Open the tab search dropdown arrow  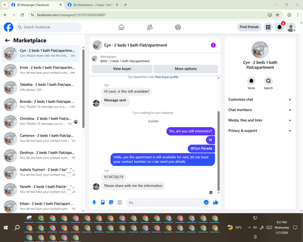(x=5, y=5)
